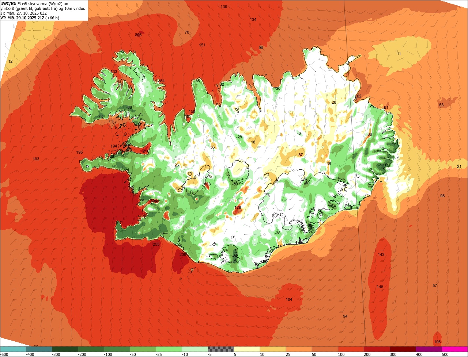
Task: Click the map value '103' over the sea
Action: (36, 159)
